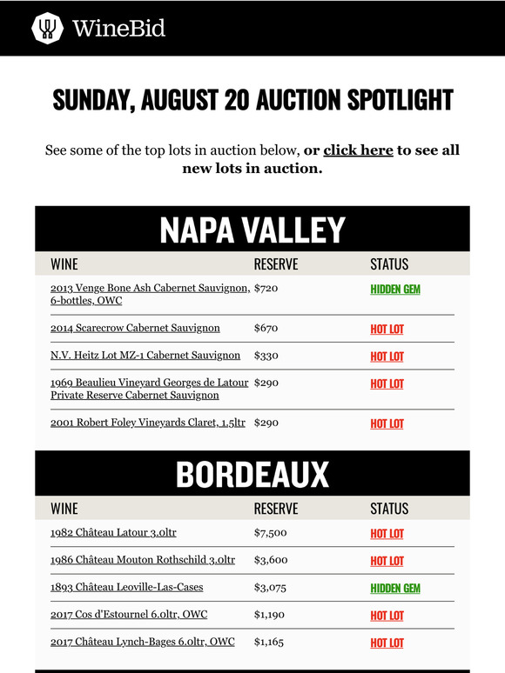505x673 pixels.
Task: Open the WineBid wordmark in header
Action: pyautogui.click(x=118, y=29)
